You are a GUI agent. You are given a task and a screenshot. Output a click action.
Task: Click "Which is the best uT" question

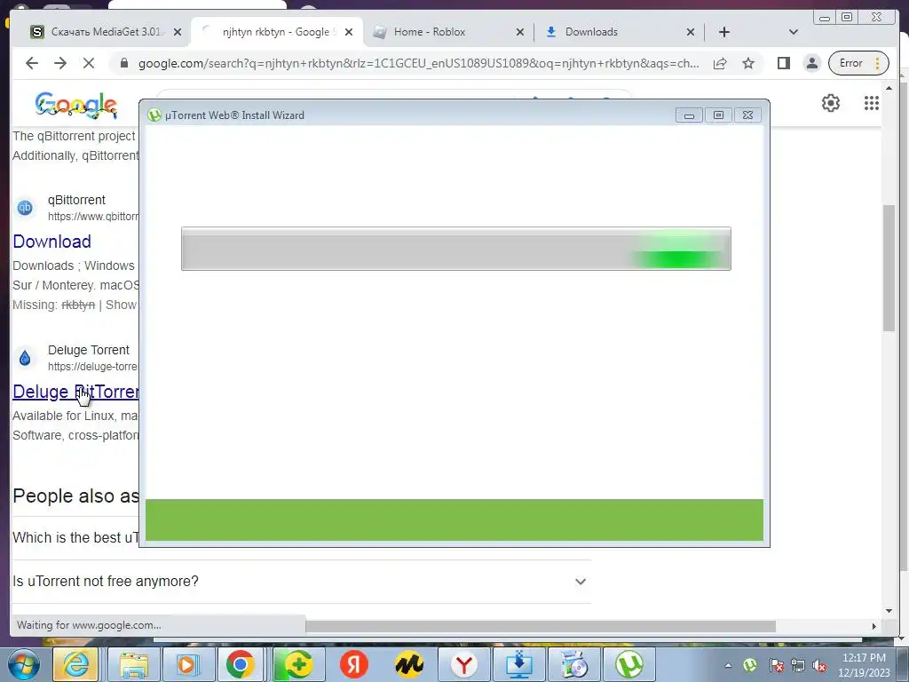pos(75,537)
